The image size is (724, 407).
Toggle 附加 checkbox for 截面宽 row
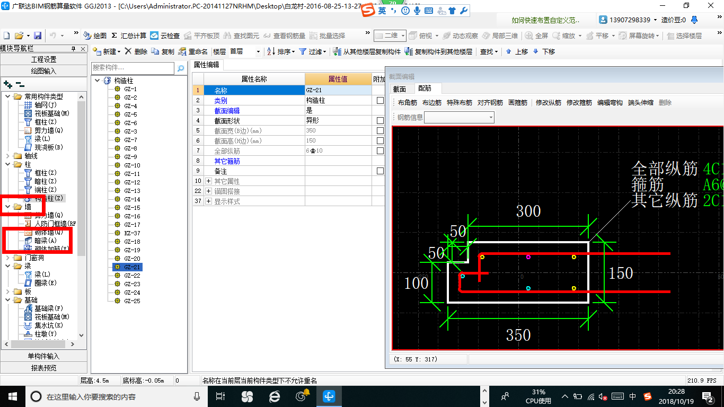point(380,131)
